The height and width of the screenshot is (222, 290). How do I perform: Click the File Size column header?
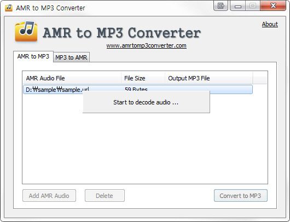[143, 78]
